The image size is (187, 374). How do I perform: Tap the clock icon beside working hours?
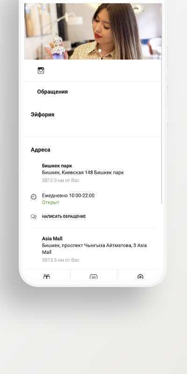(x=34, y=197)
